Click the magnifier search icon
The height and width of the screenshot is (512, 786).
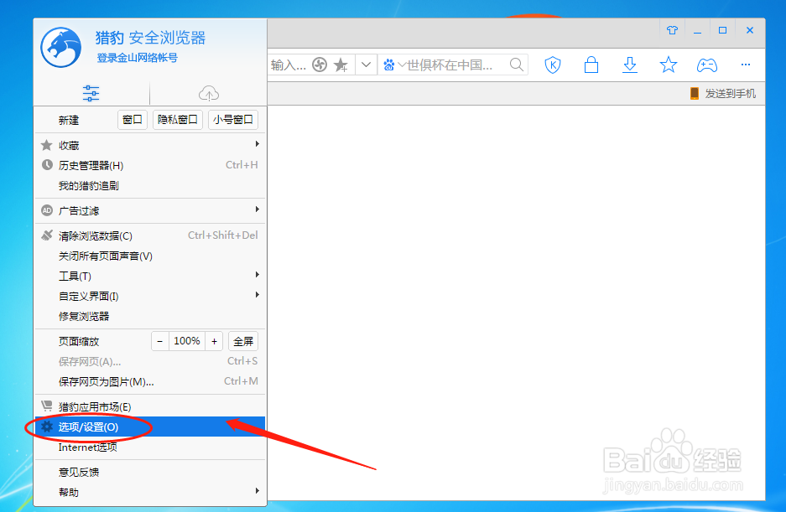pyautogui.click(x=517, y=65)
